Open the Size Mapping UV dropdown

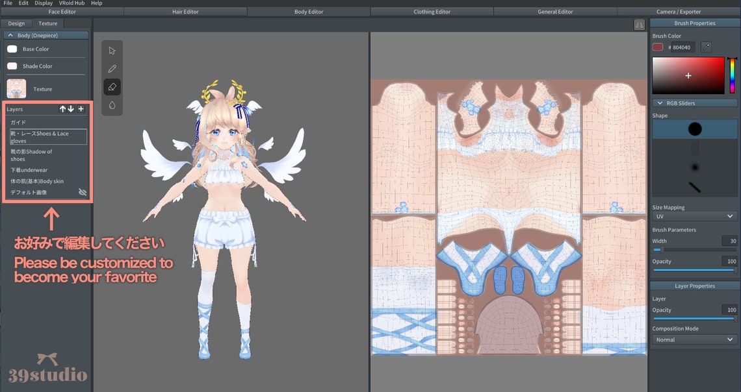click(x=694, y=217)
